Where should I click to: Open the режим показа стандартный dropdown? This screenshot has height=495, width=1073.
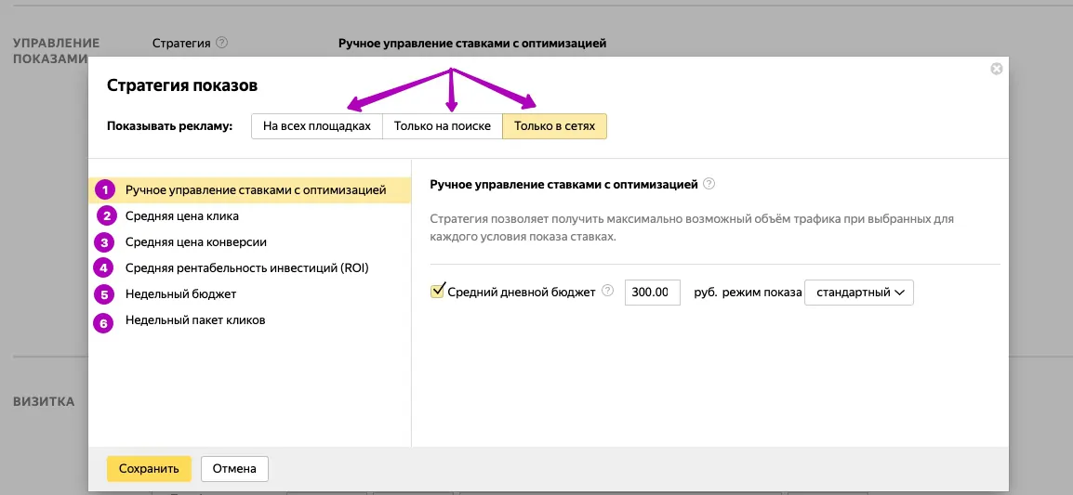click(x=859, y=292)
